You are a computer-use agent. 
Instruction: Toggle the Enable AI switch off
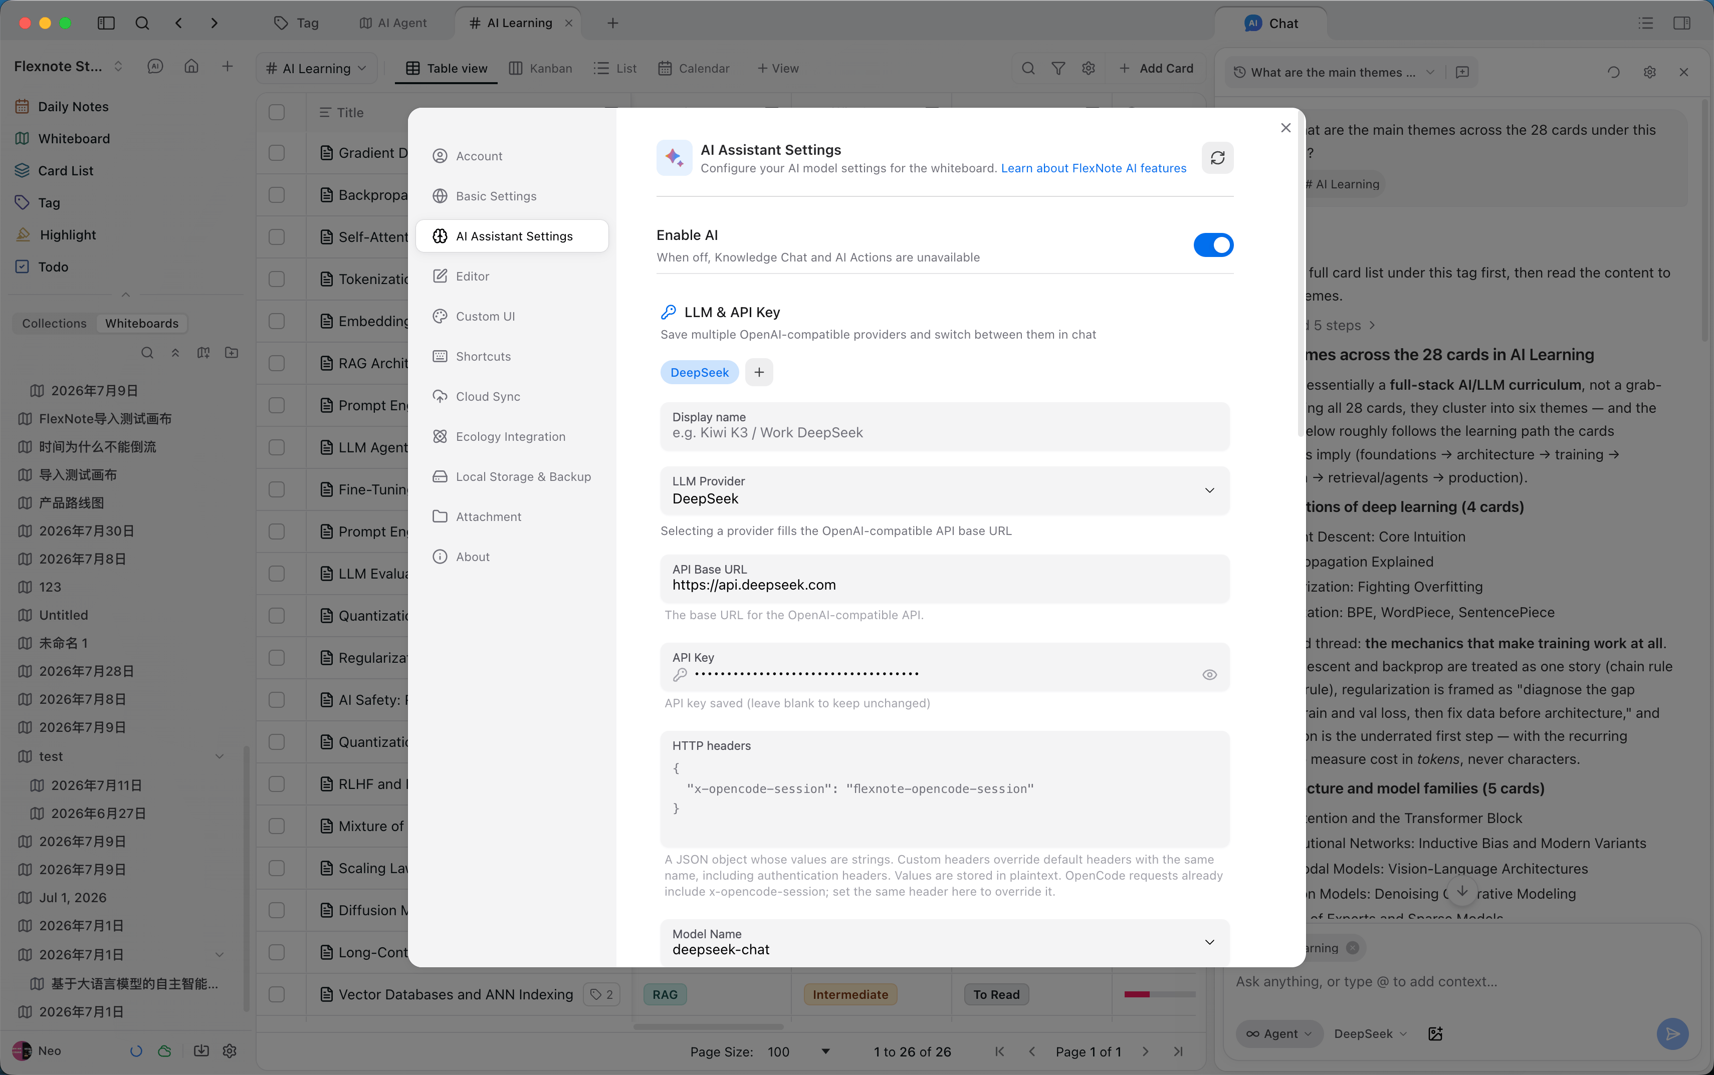pyautogui.click(x=1213, y=245)
